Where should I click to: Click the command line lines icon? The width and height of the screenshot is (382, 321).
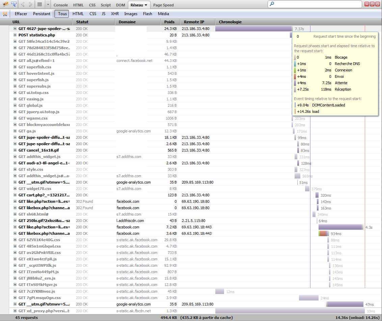click(x=40, y=4)
